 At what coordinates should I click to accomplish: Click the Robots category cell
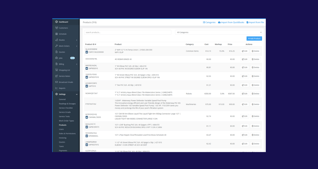189,93
